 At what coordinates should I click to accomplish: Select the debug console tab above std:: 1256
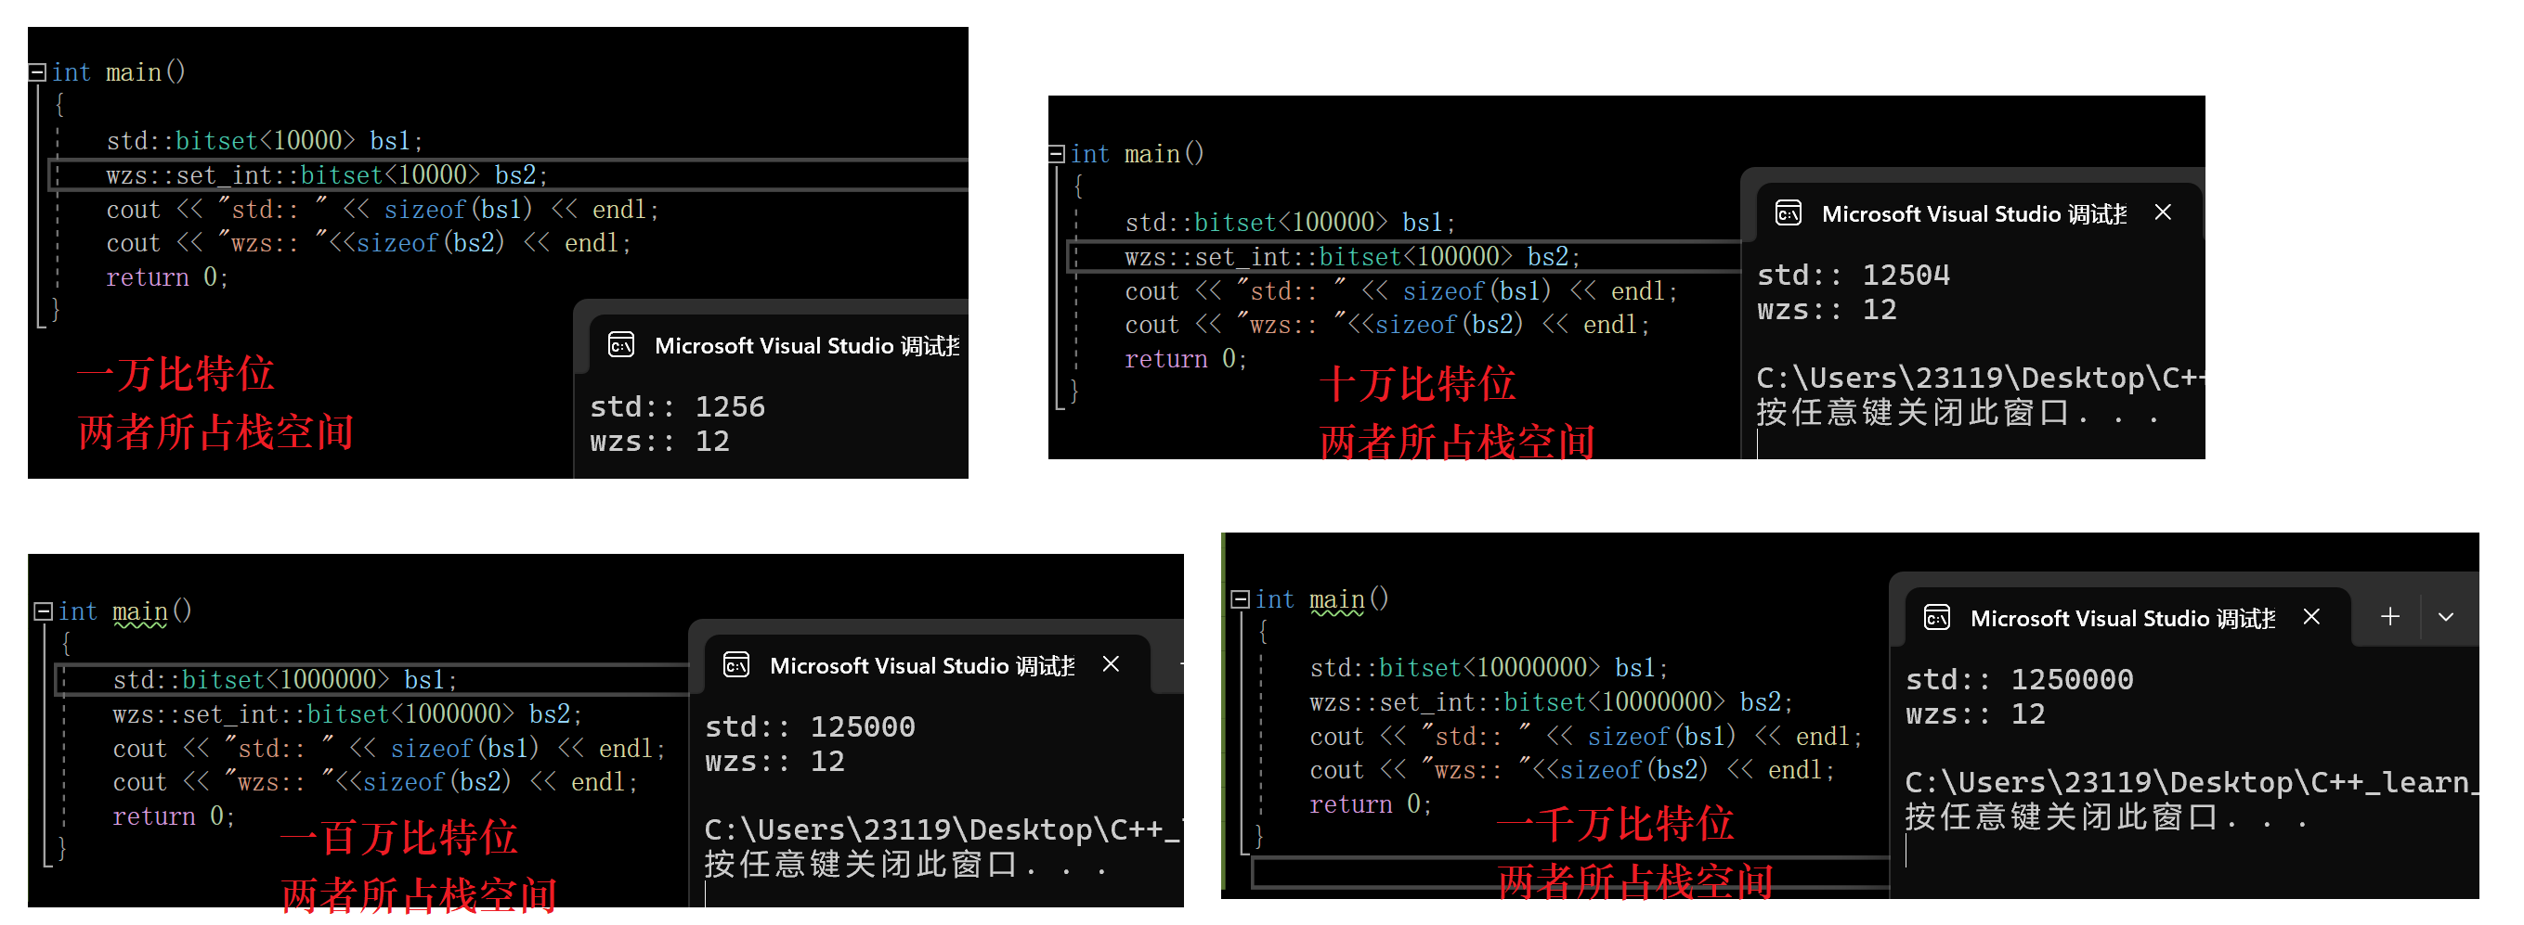(778, 345)
